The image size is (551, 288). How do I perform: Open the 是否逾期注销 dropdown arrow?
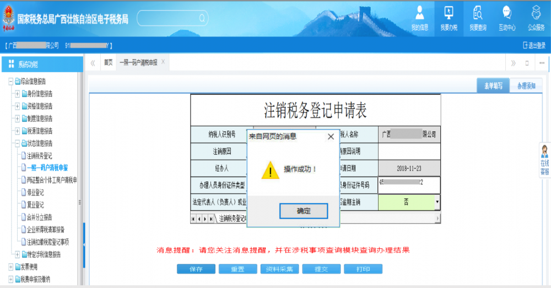(x=437, y=202)
